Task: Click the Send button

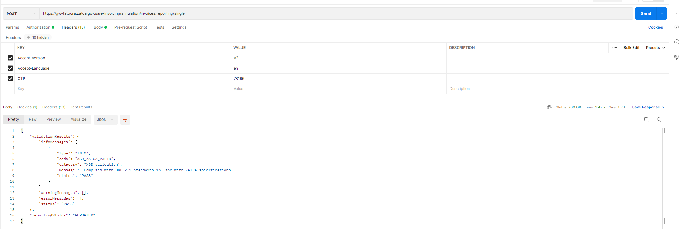Action: 645,13
